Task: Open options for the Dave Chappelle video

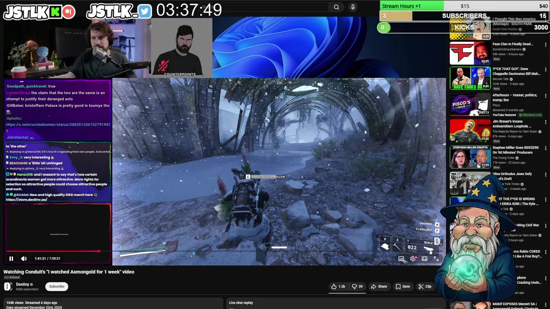Action: click(x=546, y=70)
